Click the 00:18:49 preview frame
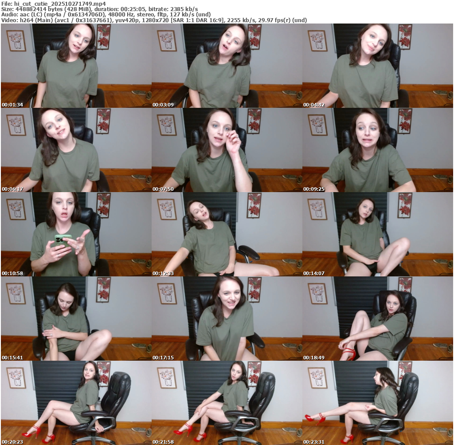Image resolution: width=454 pixels, height=445 pixels. (377, 319)
